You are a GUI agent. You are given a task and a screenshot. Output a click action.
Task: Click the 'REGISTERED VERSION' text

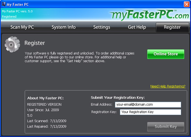44,105
